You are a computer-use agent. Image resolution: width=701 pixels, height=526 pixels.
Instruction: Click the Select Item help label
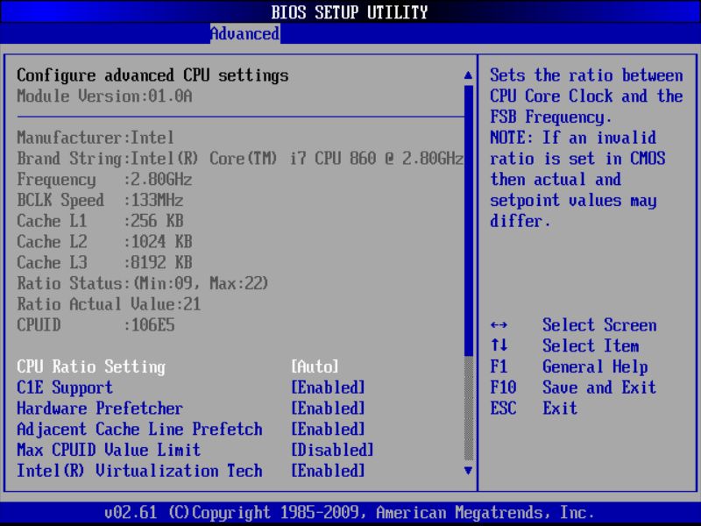[x=591, y=345]
